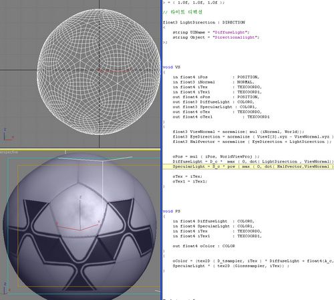Click the 'in float4 DiffuseLight : COLOR0' line
The image size is (334, 300).
214,221
